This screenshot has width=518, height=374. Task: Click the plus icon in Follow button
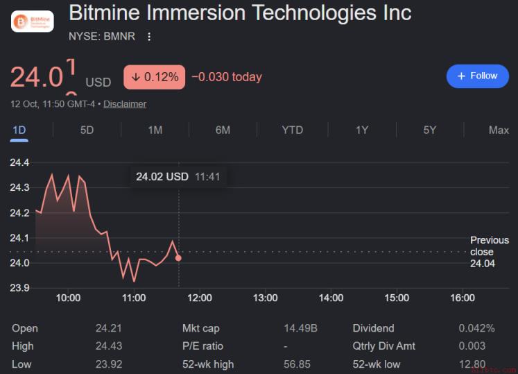461,76
